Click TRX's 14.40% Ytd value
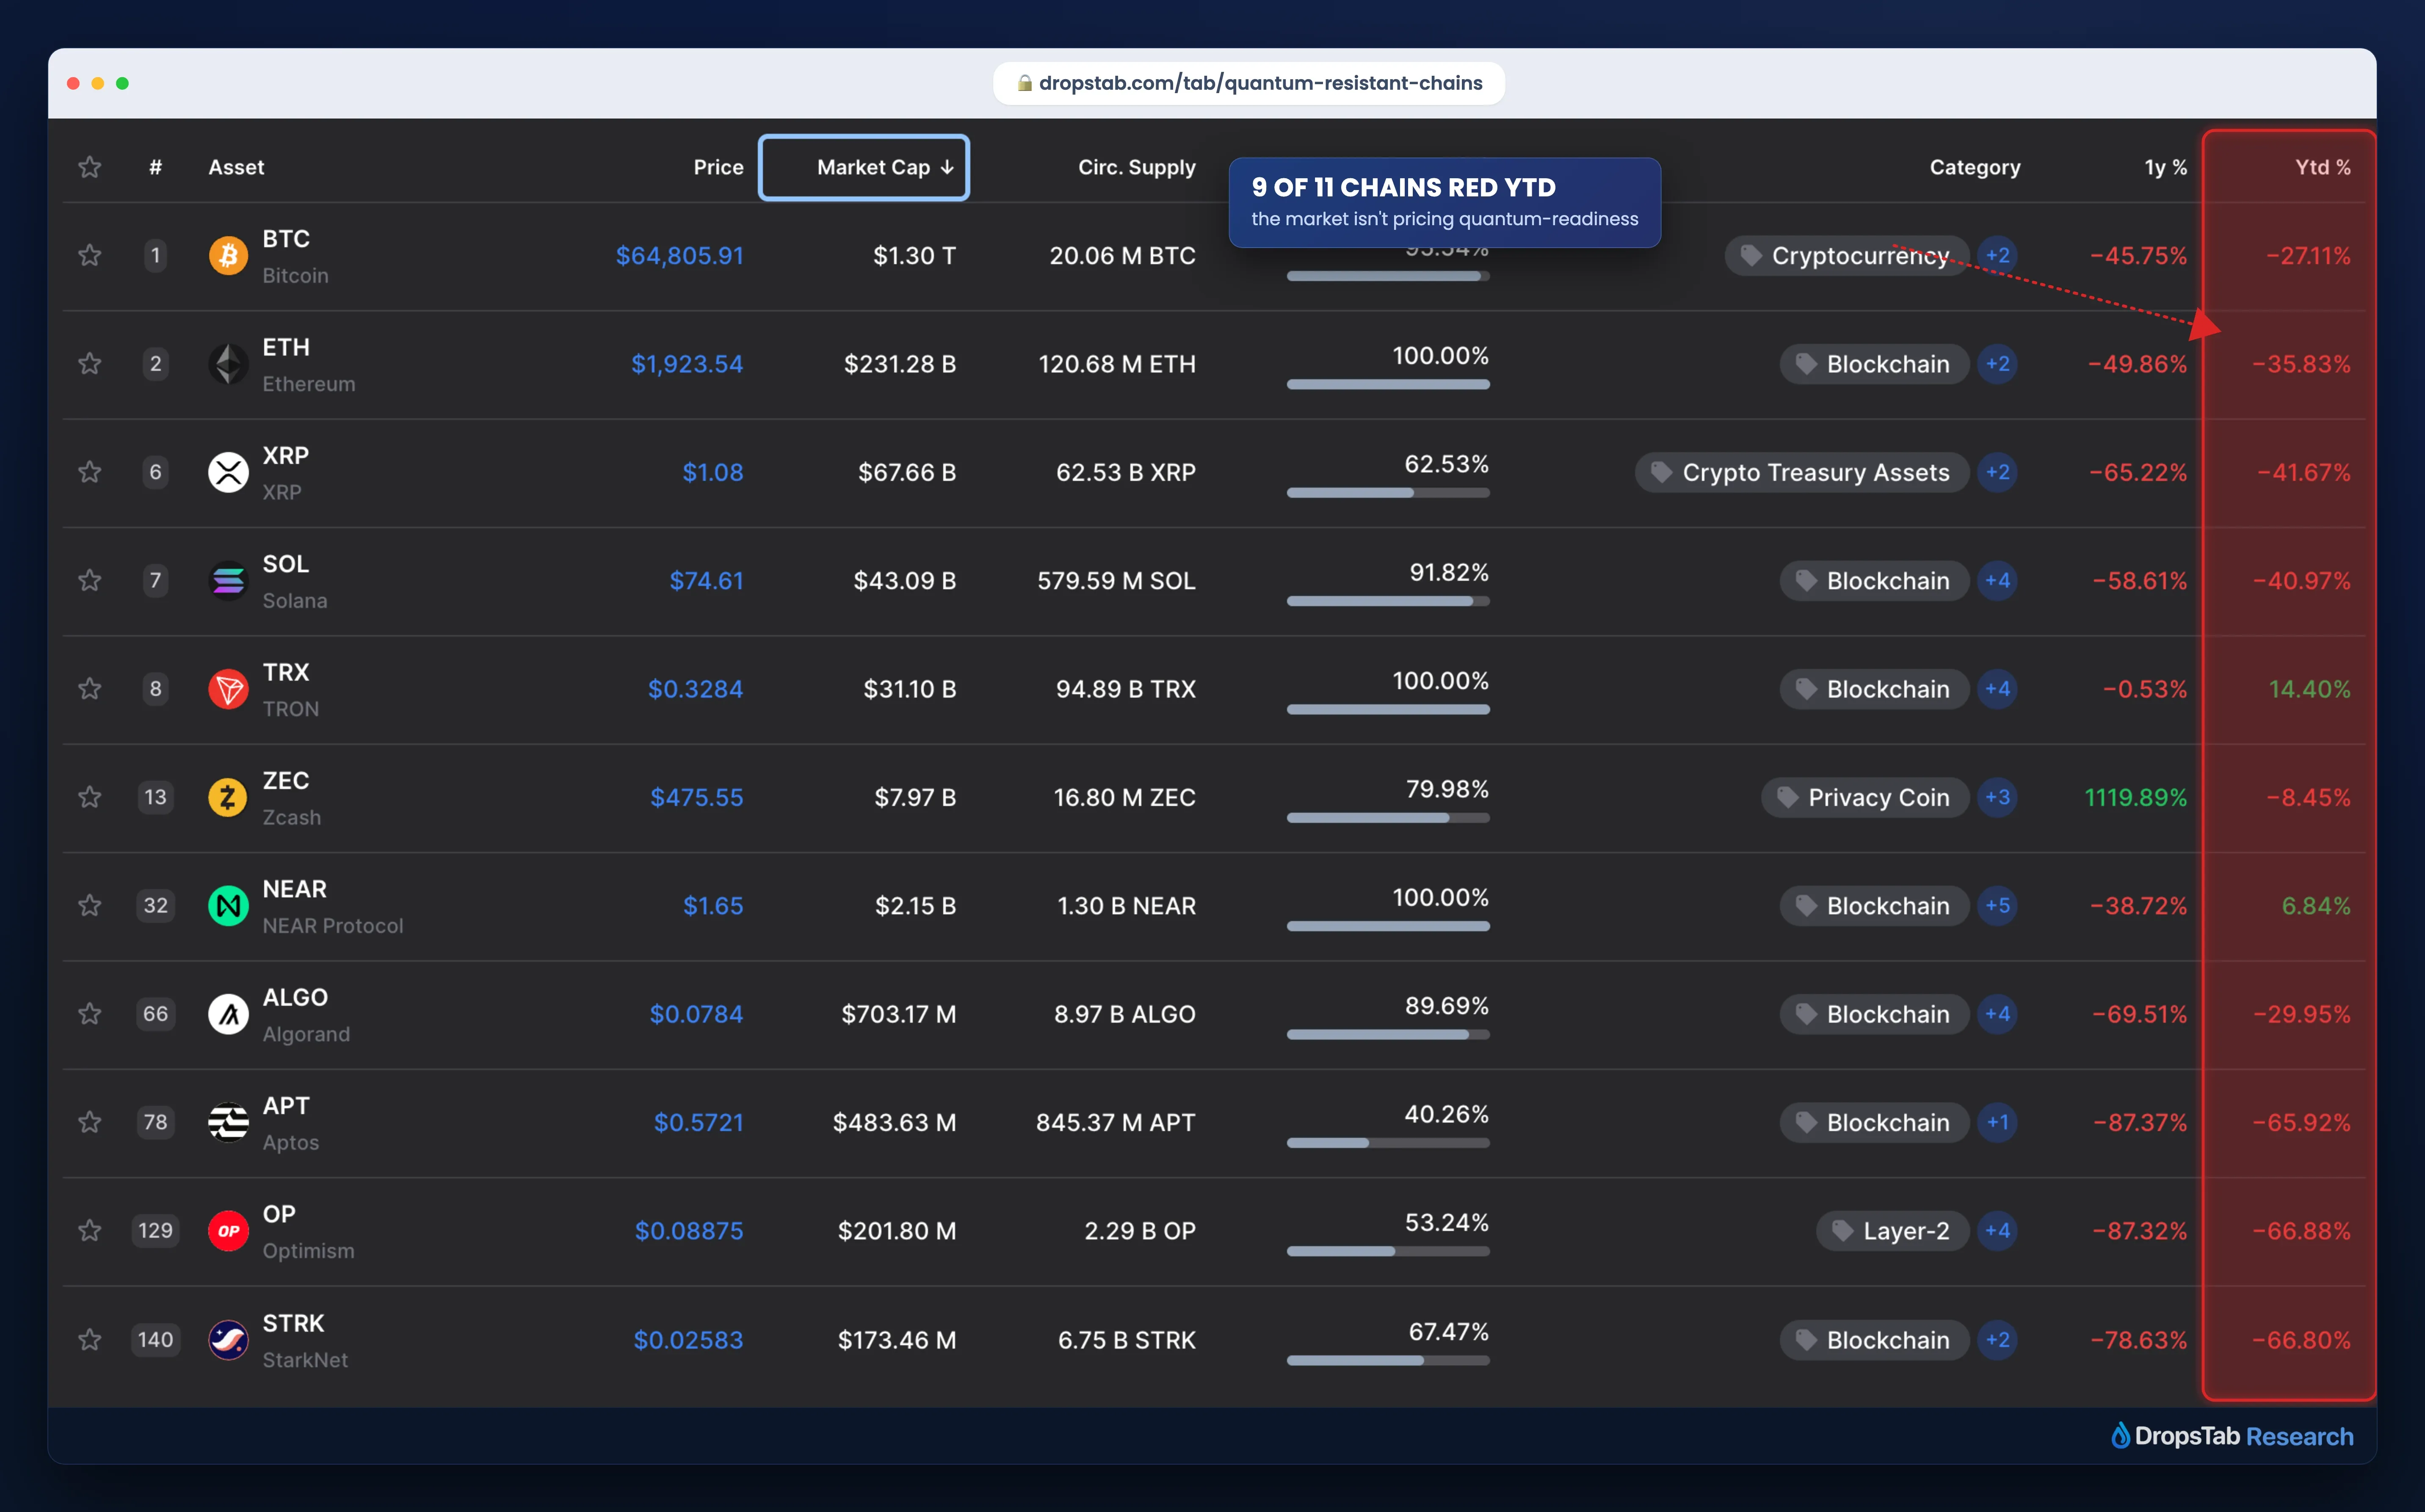This screenshot has height=1512, width=2425. click(2309, 689)
